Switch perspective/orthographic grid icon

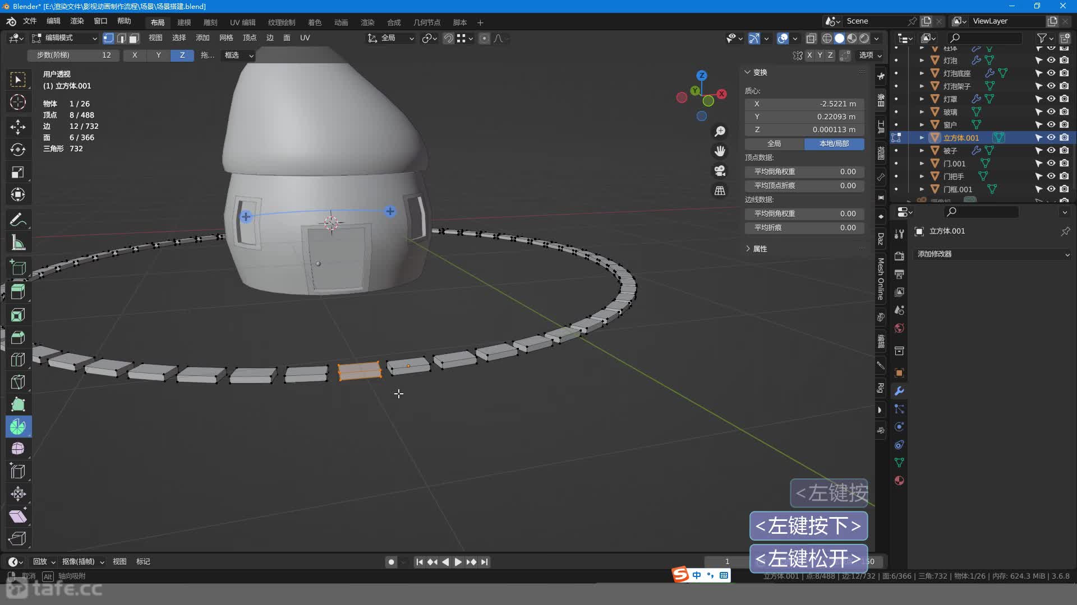[720, 190]
